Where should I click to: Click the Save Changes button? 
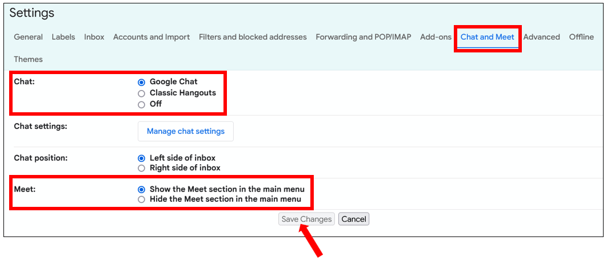[x=306, y=219]
